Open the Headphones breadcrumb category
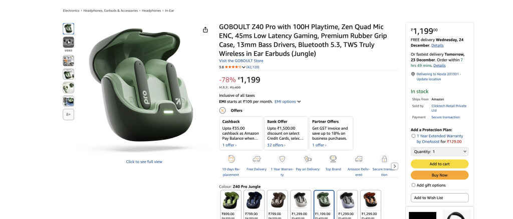 click(151, 10)
